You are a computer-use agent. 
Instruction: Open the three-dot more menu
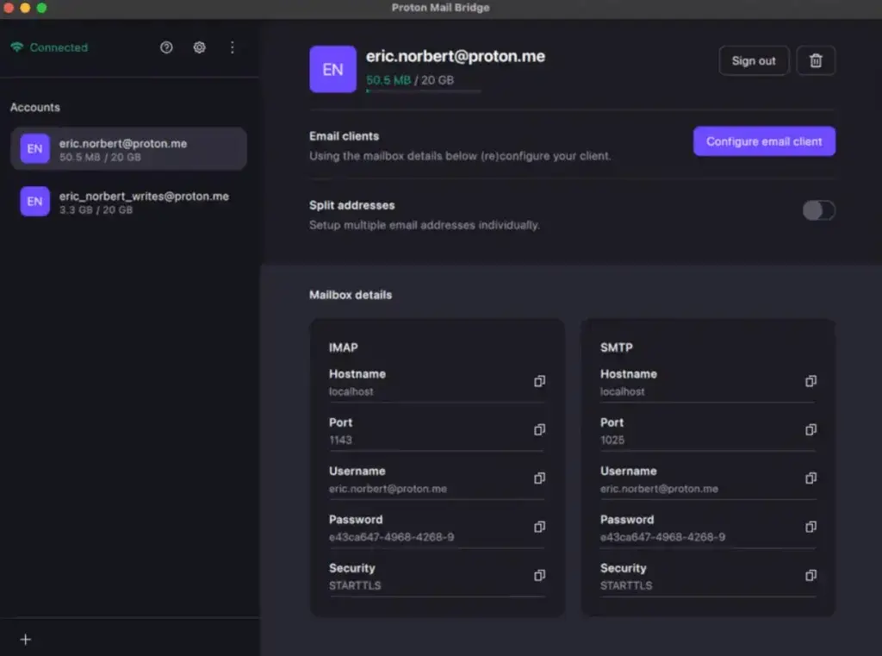point(233,47)
